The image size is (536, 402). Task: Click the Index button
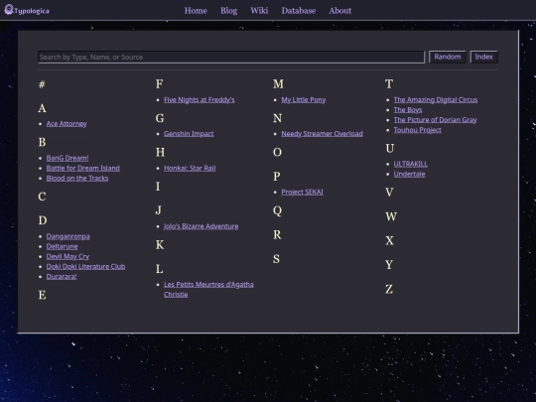tap(483, 57)
